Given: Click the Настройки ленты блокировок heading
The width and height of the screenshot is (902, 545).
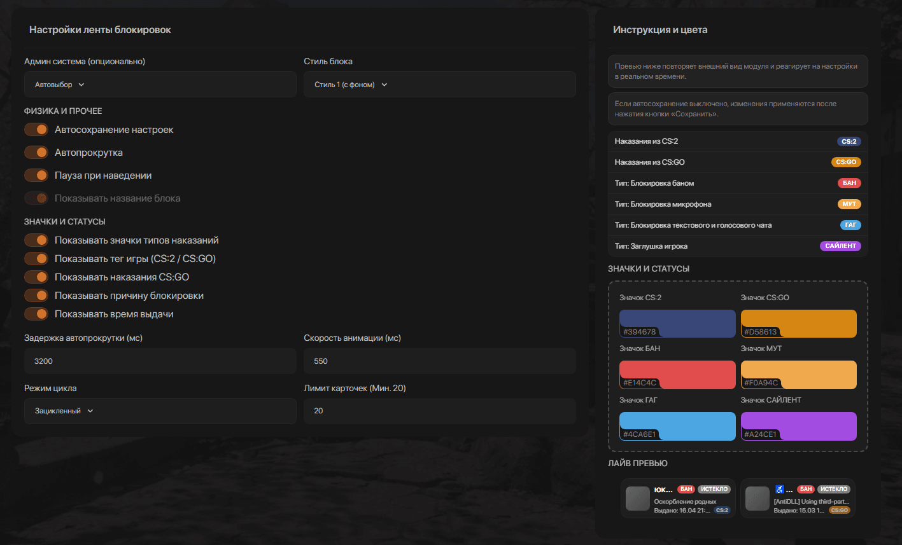Looking at the screenshot, I should 100,30.
